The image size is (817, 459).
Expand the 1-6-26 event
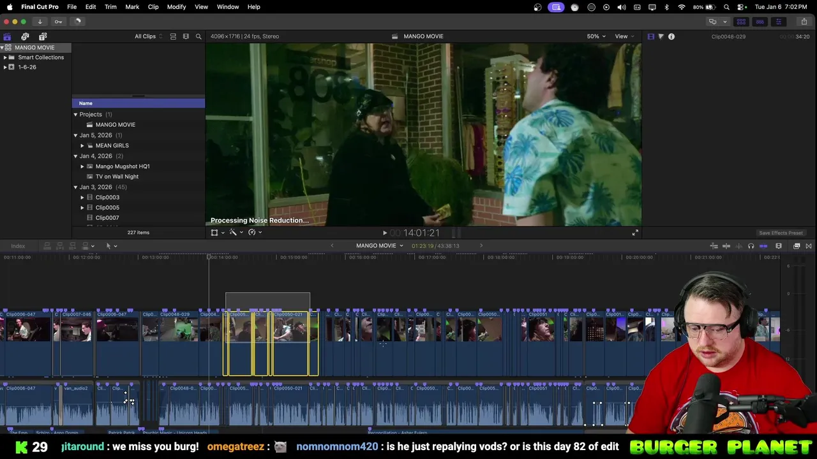coord(5,67)
